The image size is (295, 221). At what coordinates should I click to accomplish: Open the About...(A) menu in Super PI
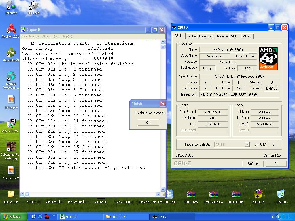(x=50, y=36)
